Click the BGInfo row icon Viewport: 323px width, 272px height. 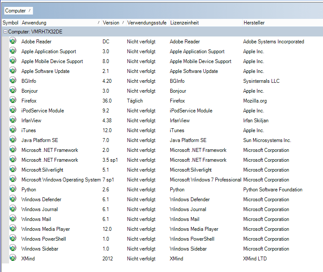13,80
